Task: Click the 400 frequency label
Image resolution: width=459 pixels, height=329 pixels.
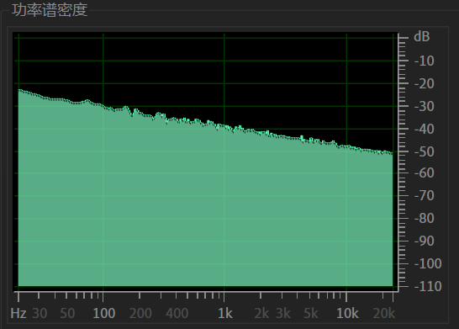Action: [x=177, y=314]
